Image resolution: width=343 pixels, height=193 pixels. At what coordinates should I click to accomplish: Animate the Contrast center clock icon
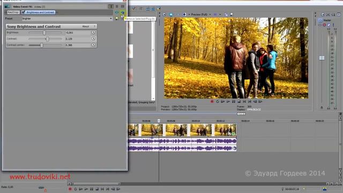tap(93, 45)
